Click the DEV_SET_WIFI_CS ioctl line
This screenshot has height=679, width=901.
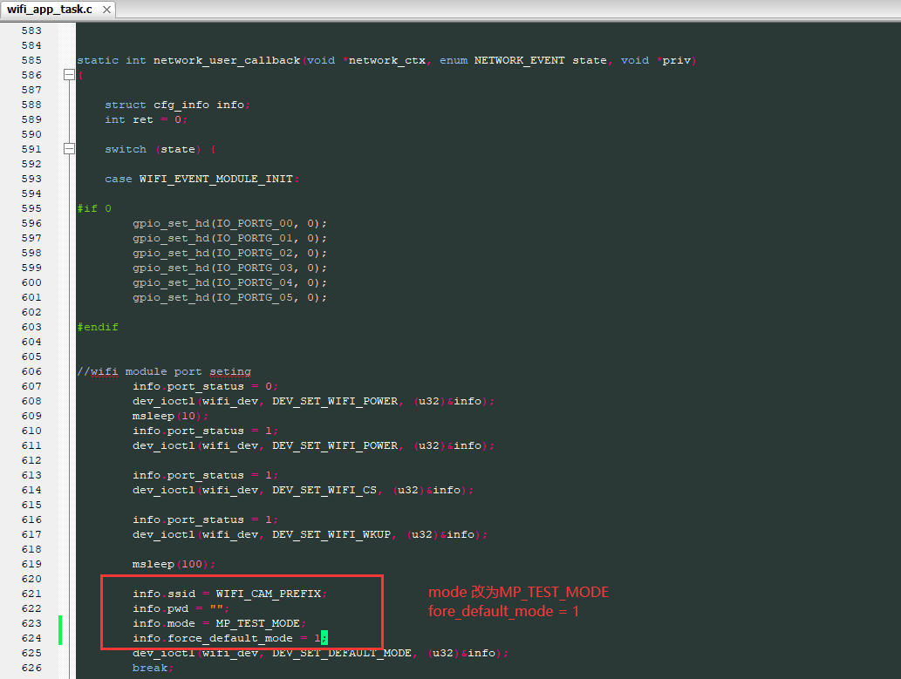pyautogui.click(x=304, y=490)
